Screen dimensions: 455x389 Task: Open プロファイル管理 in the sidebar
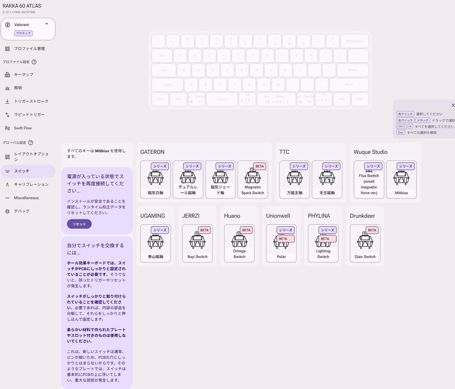[x=28, y=49]
